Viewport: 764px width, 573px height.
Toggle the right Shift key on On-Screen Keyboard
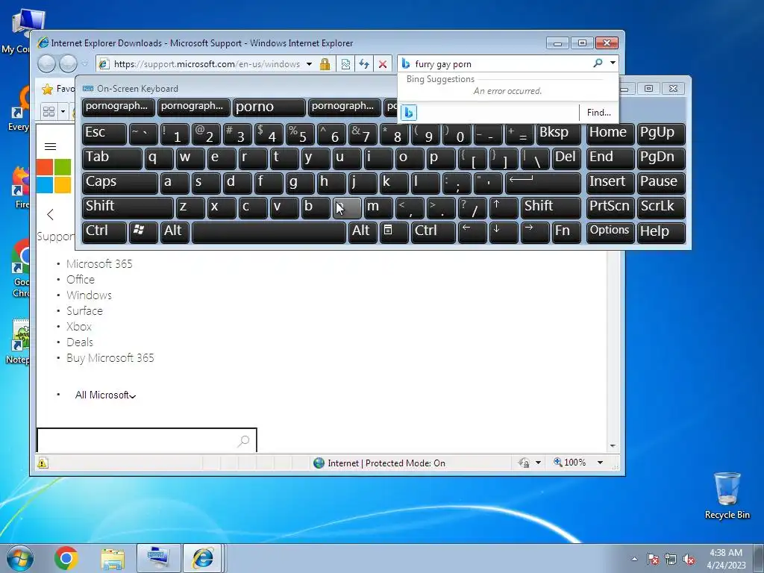(x=551, y=207)
